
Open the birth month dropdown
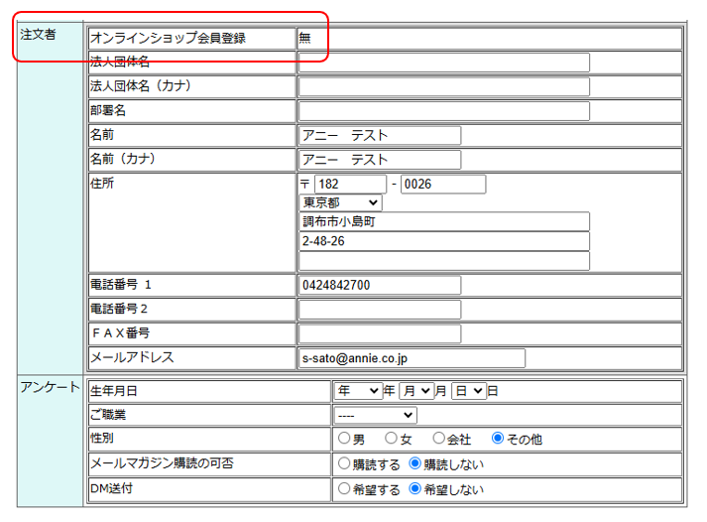point(415,391)
